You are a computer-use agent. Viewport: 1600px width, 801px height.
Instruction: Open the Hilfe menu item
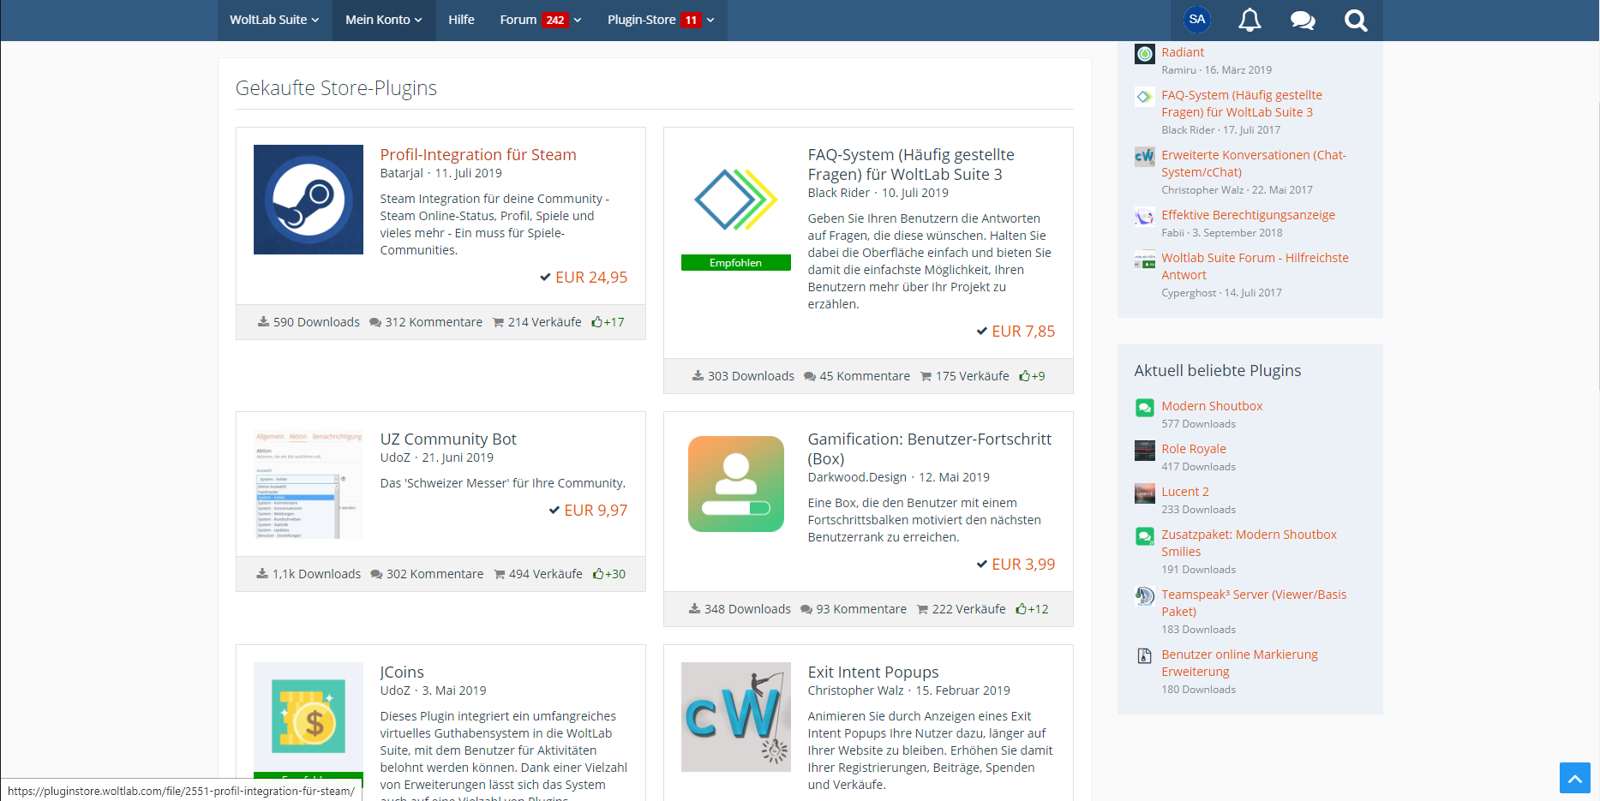461,20
